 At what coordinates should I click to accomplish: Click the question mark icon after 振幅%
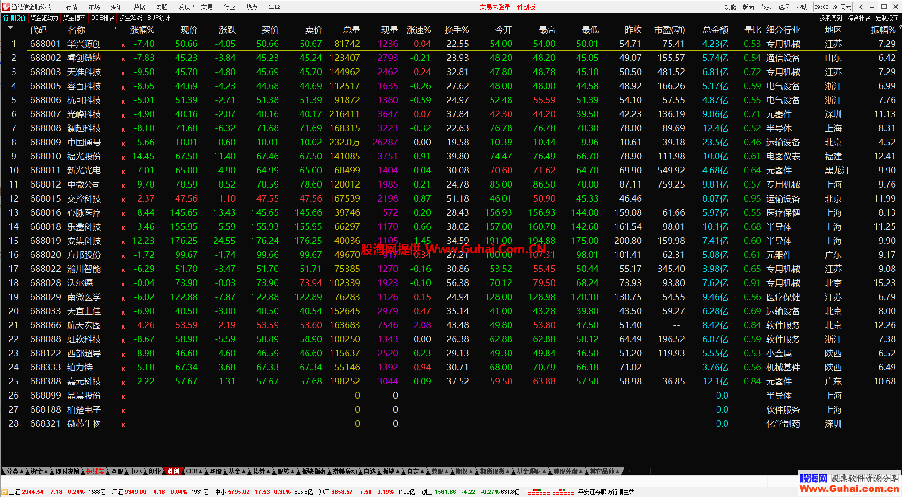(900, 28)
